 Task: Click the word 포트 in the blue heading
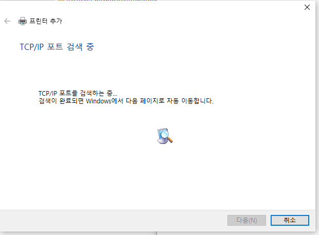pos(55,47)
